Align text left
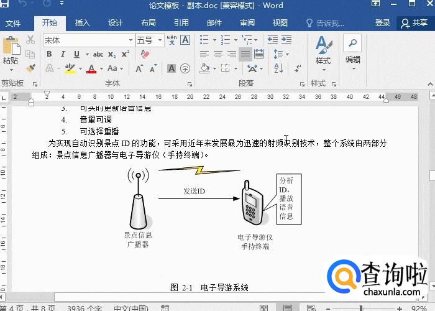Image resolution: width=435 pixels, height=311 pixels. pyautogui.click(x=204, y=54)
